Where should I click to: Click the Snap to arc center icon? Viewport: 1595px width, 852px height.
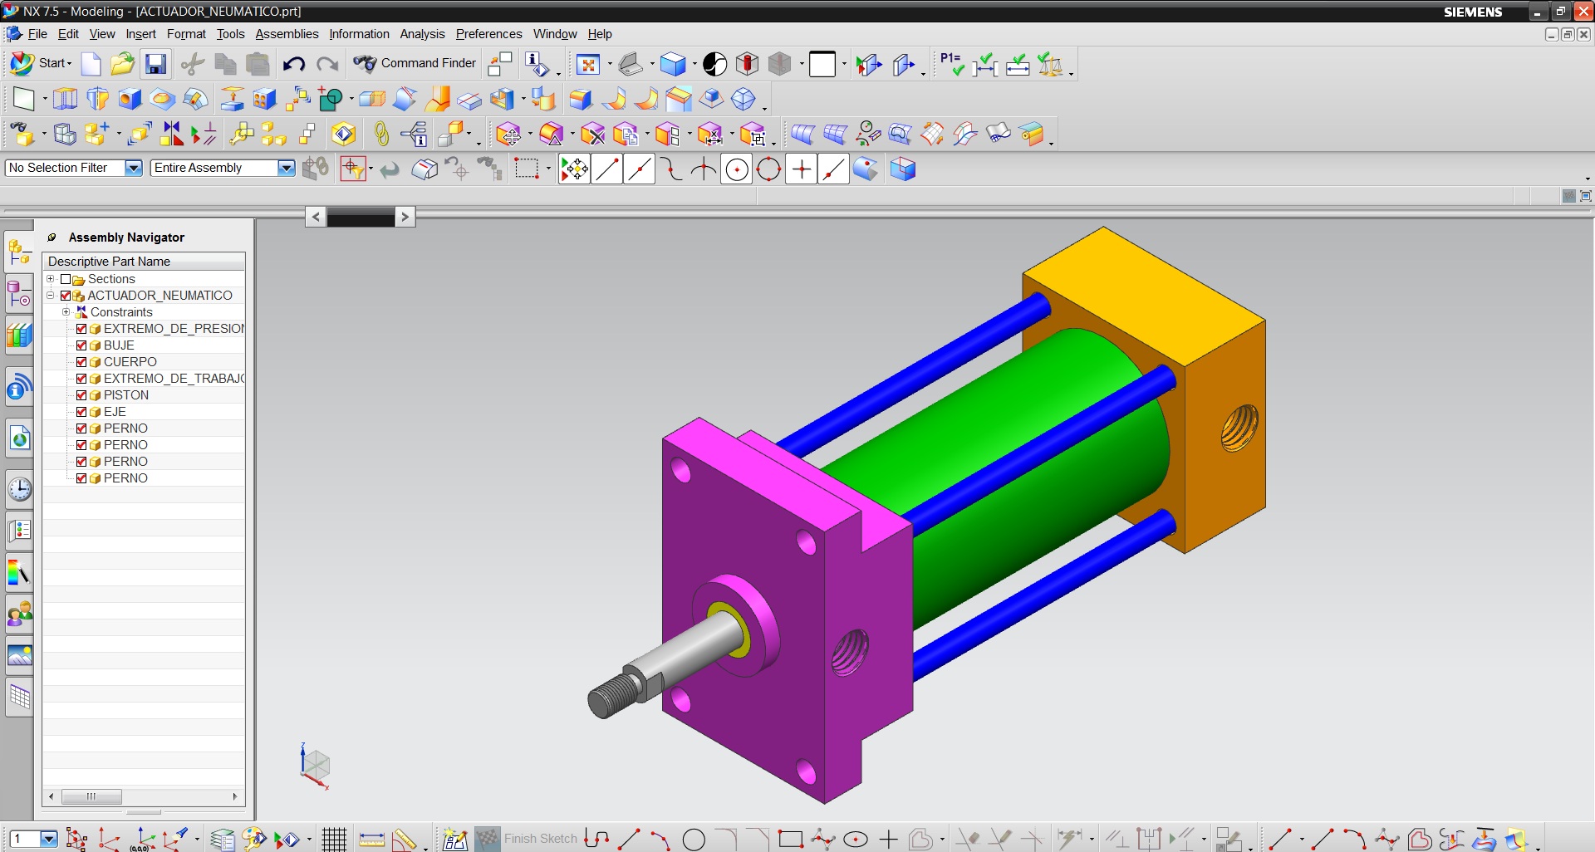pos(736,169)
